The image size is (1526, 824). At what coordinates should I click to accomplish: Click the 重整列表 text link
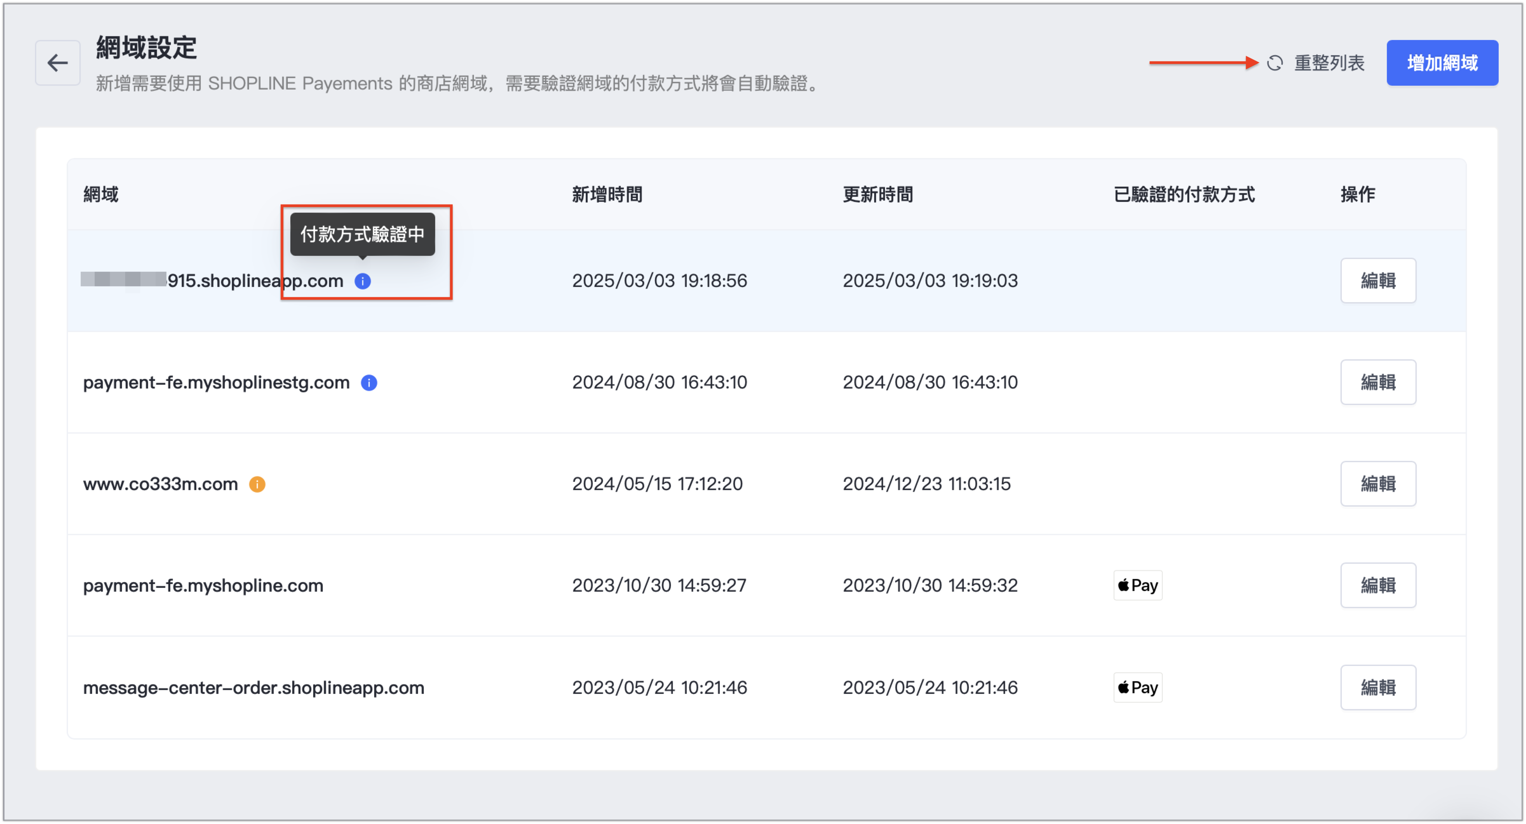(x=1329, y=63)
